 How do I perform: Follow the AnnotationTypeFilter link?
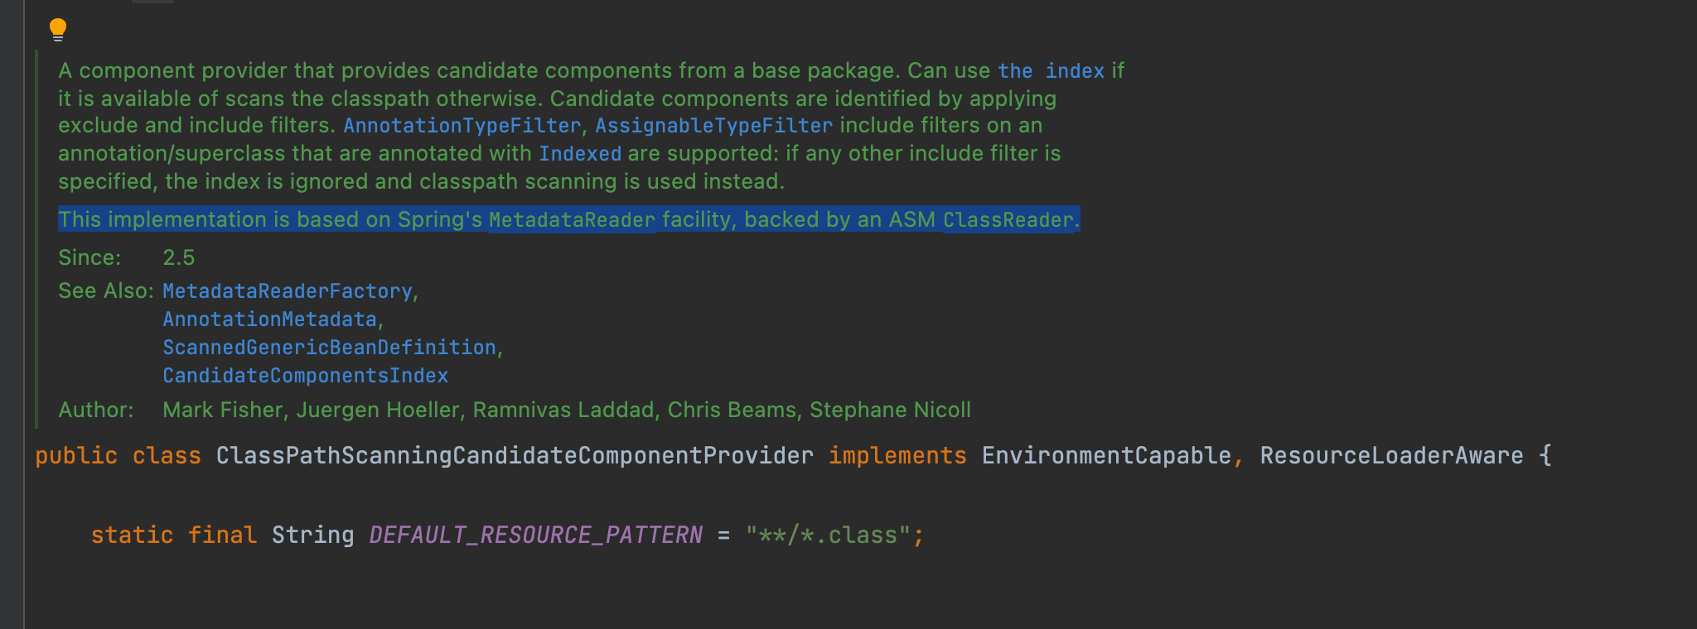tap(462, 126)
